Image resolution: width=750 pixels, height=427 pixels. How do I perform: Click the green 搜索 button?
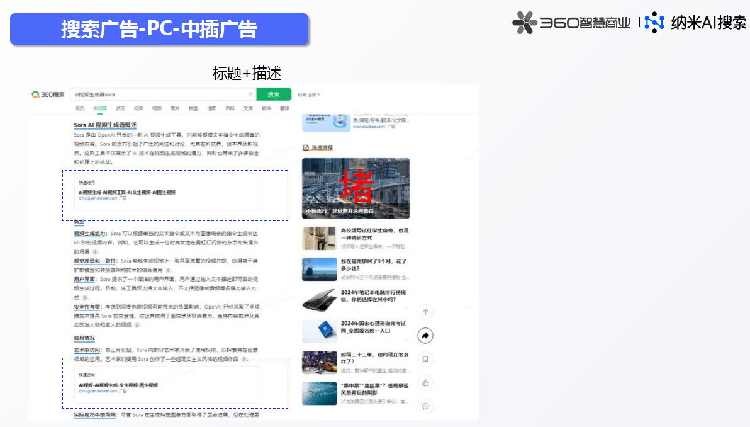(x=274, y=94)
